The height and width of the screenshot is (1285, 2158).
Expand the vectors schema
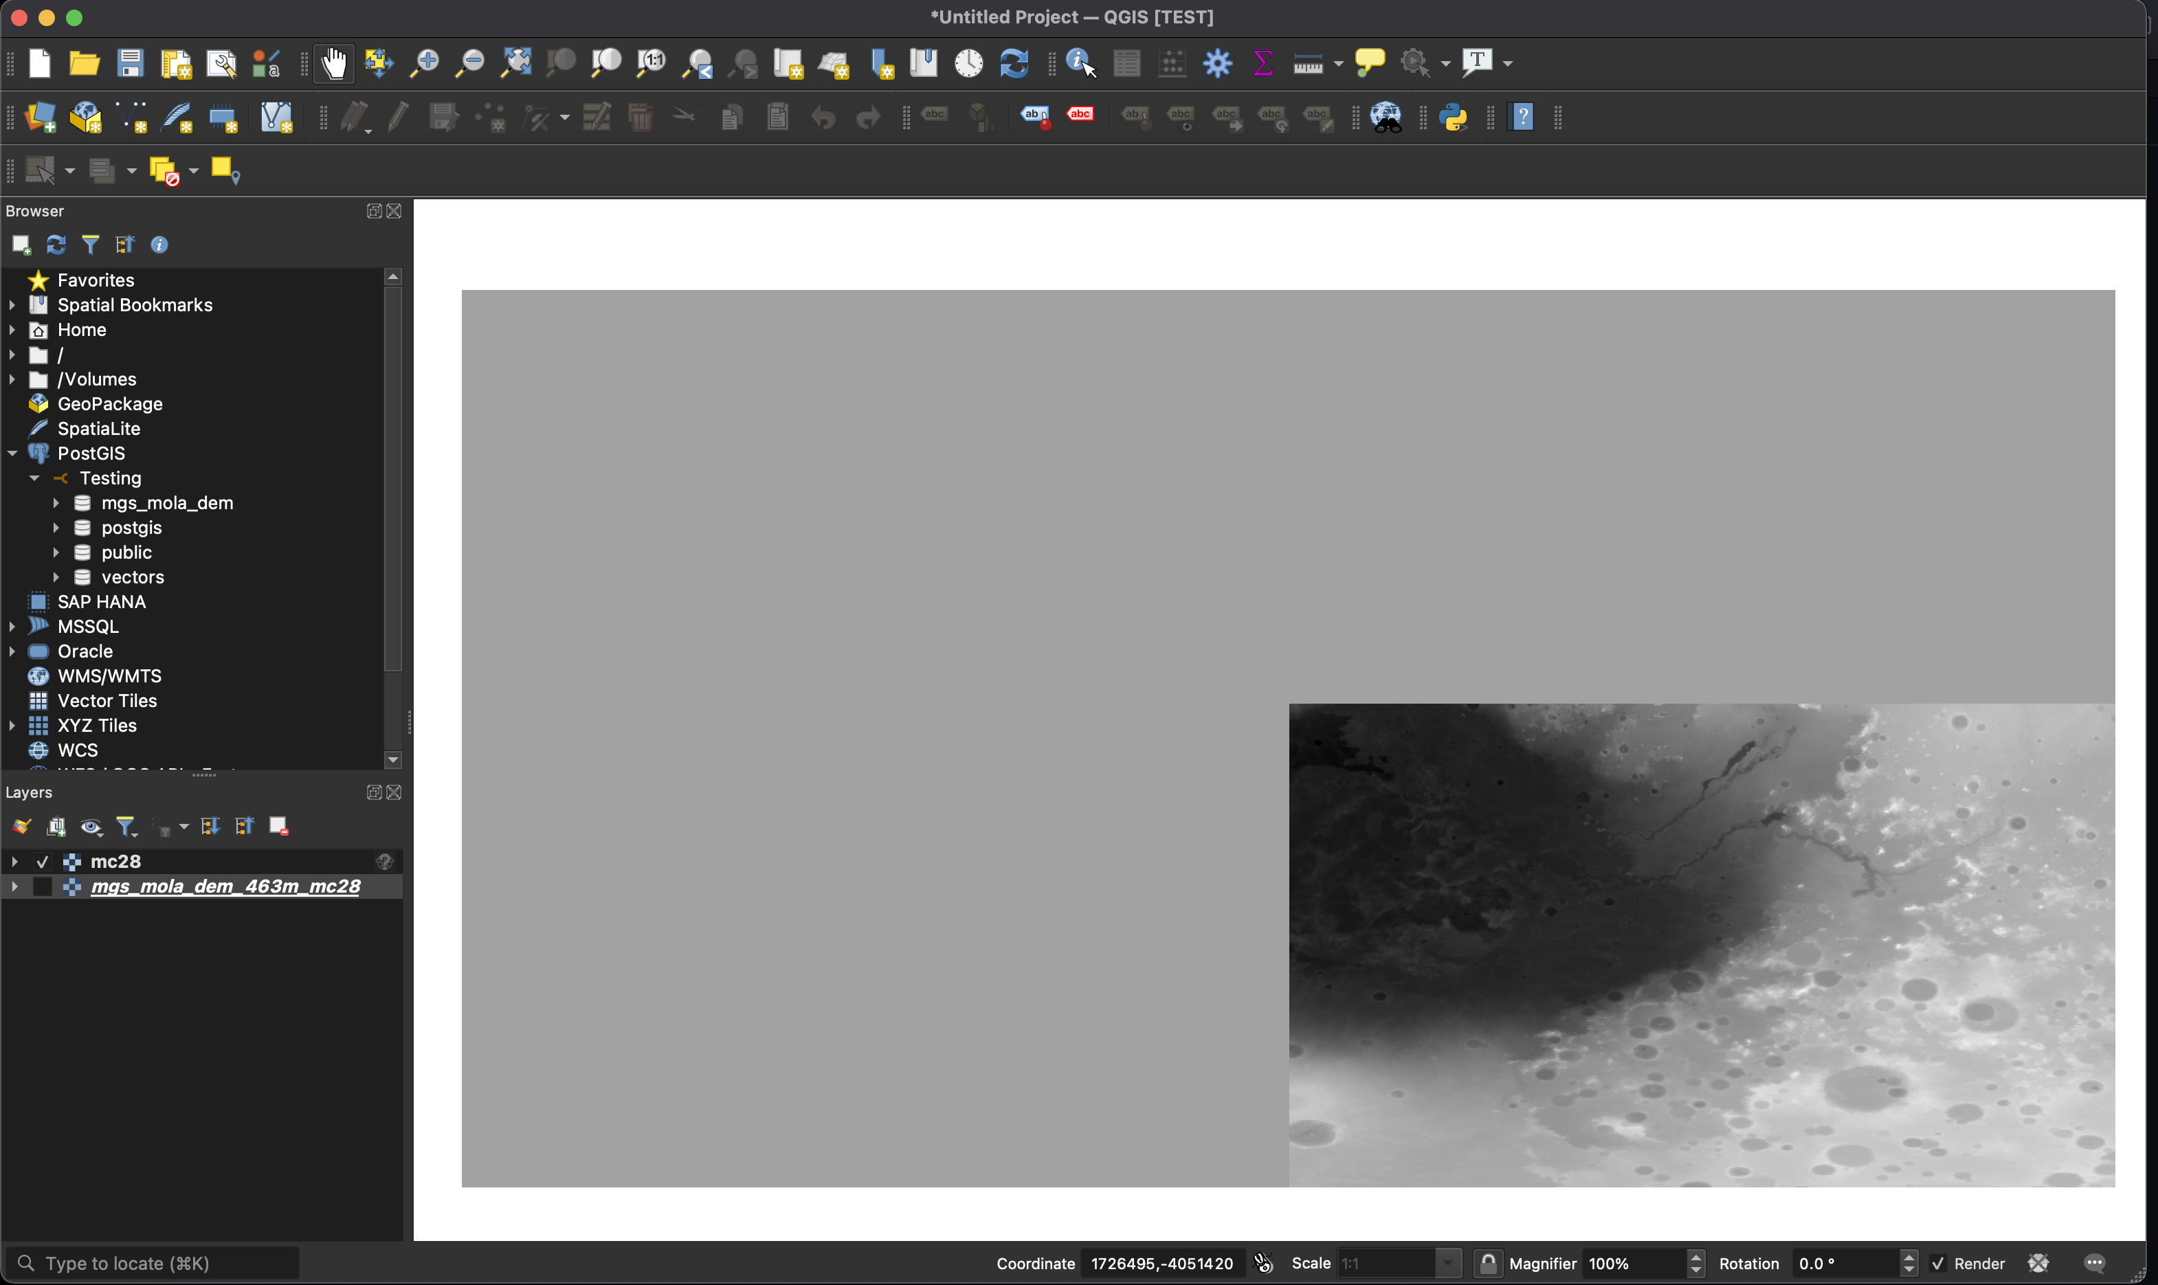(x=56, y=577)
